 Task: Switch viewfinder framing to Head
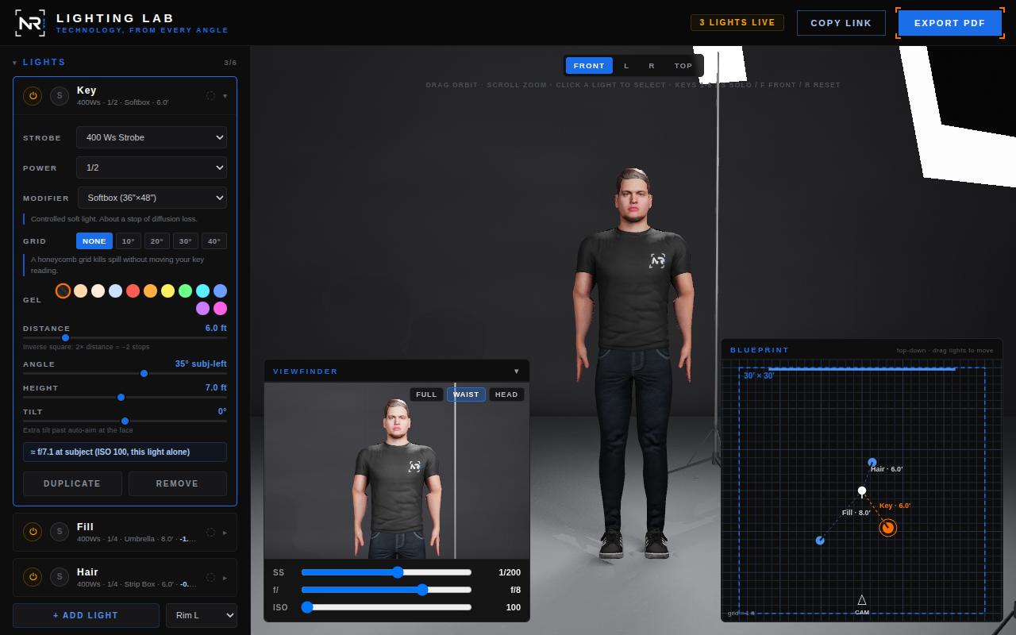506,394
